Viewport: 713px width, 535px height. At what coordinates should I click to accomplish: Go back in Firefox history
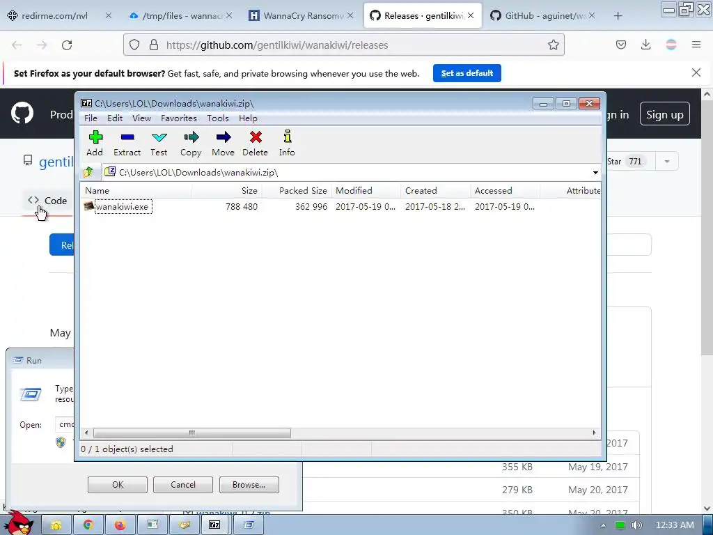(x=17, y=45)
